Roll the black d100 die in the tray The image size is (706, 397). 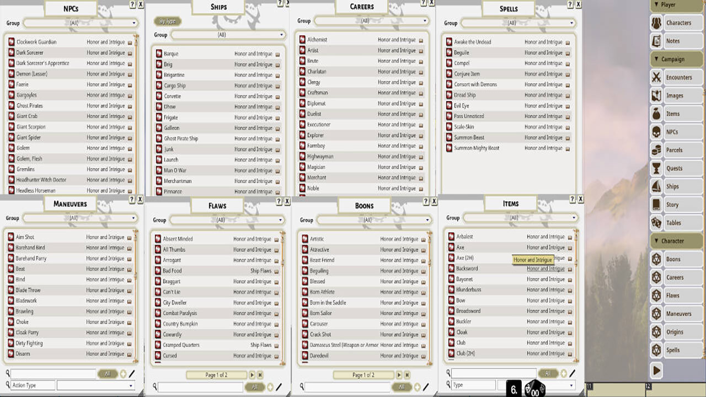535,389
